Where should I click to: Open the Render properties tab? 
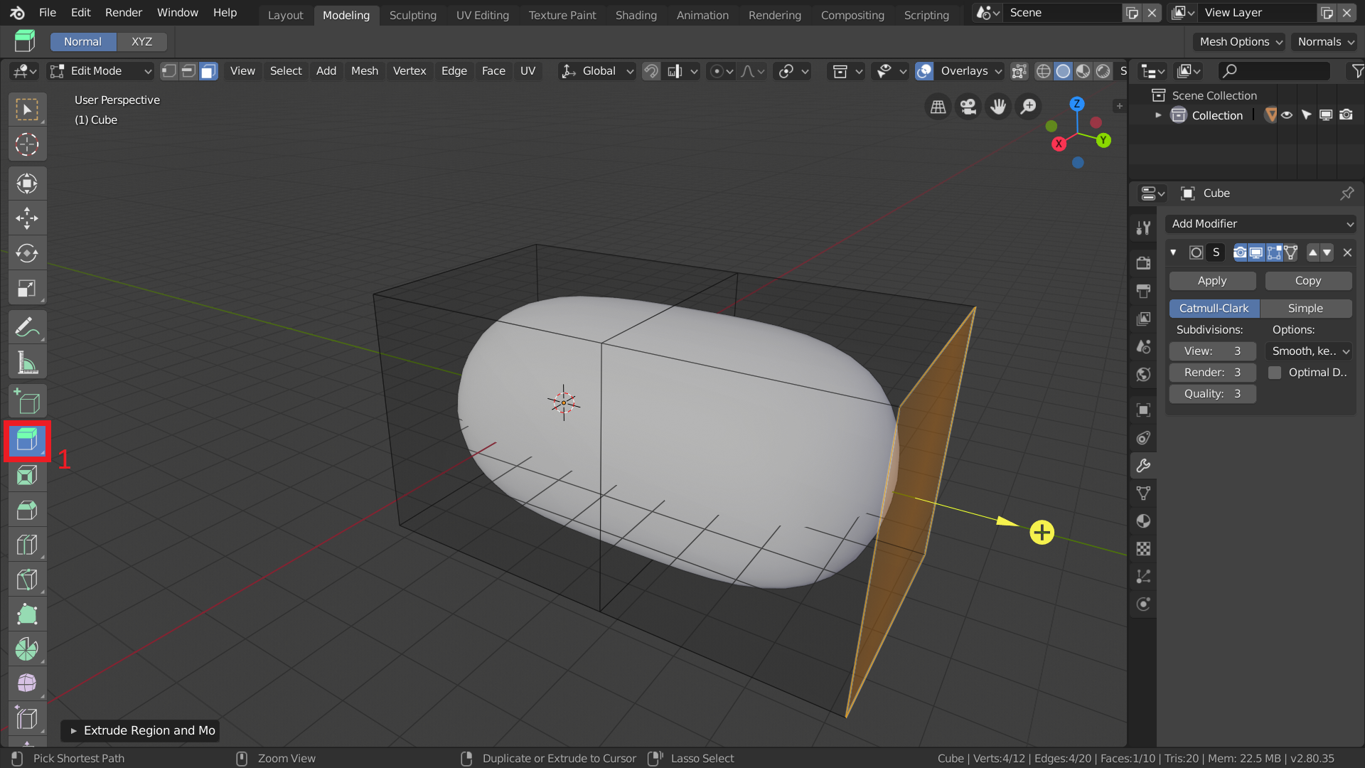click(x=1143, y=263)
